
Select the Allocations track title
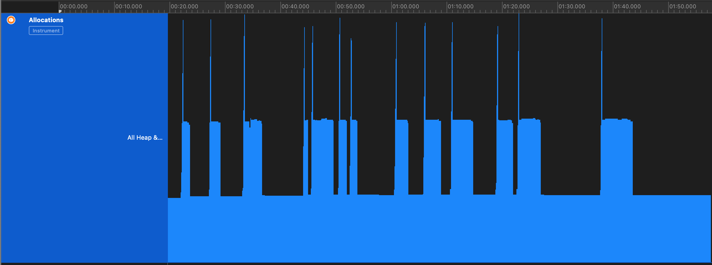[46, 20]
